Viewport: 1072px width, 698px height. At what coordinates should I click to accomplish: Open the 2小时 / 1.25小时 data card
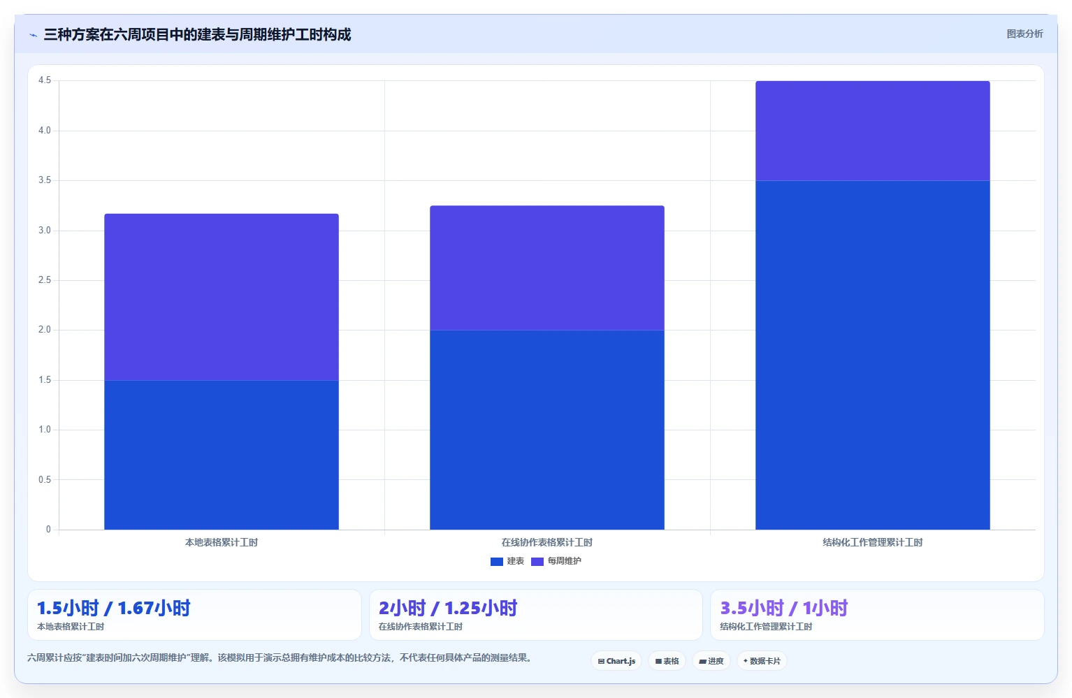(x=536, y=615)
